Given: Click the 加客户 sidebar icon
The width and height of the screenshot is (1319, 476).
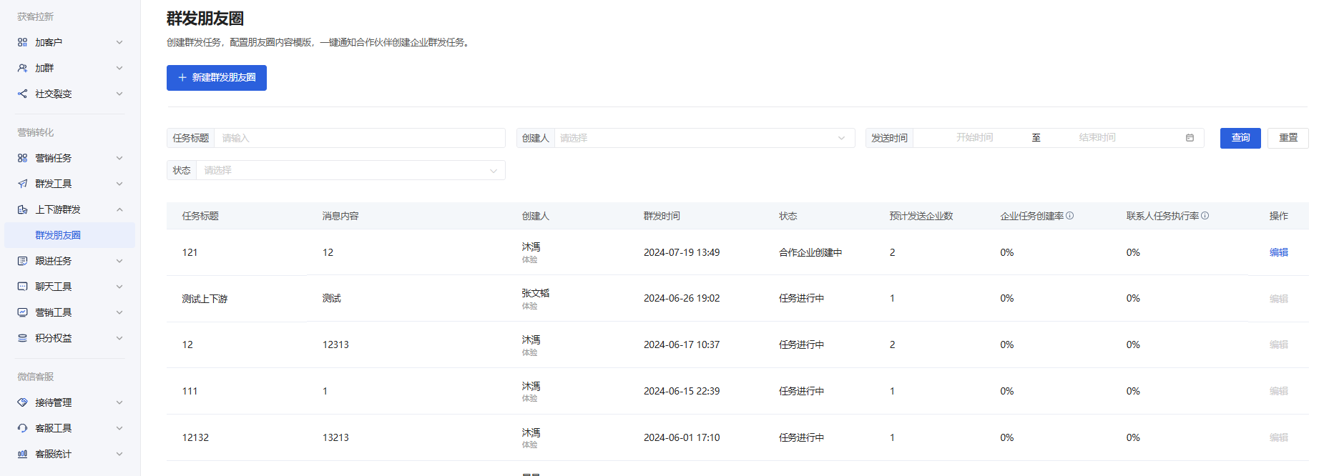Looking at the screenshot, I should [22, 42].
